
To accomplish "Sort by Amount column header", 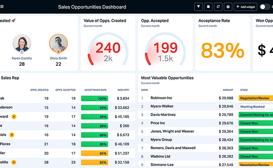I will 228,90.
